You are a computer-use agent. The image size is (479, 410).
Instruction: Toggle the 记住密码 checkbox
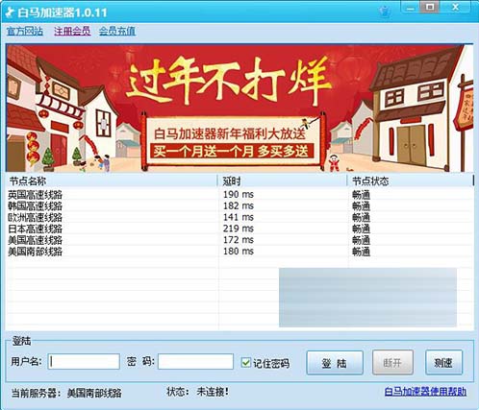[x=245, y=363]
